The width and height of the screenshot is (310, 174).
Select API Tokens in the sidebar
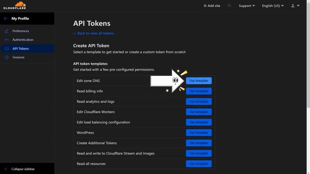(27, 48)
